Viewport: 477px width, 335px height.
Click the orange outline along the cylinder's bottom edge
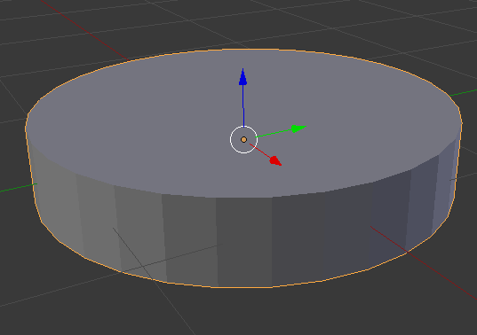243,286
